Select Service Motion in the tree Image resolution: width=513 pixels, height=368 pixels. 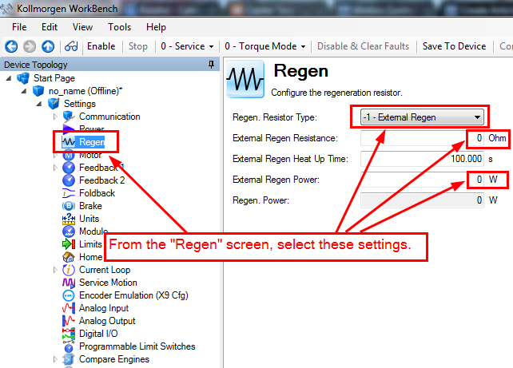pos(108,283)
